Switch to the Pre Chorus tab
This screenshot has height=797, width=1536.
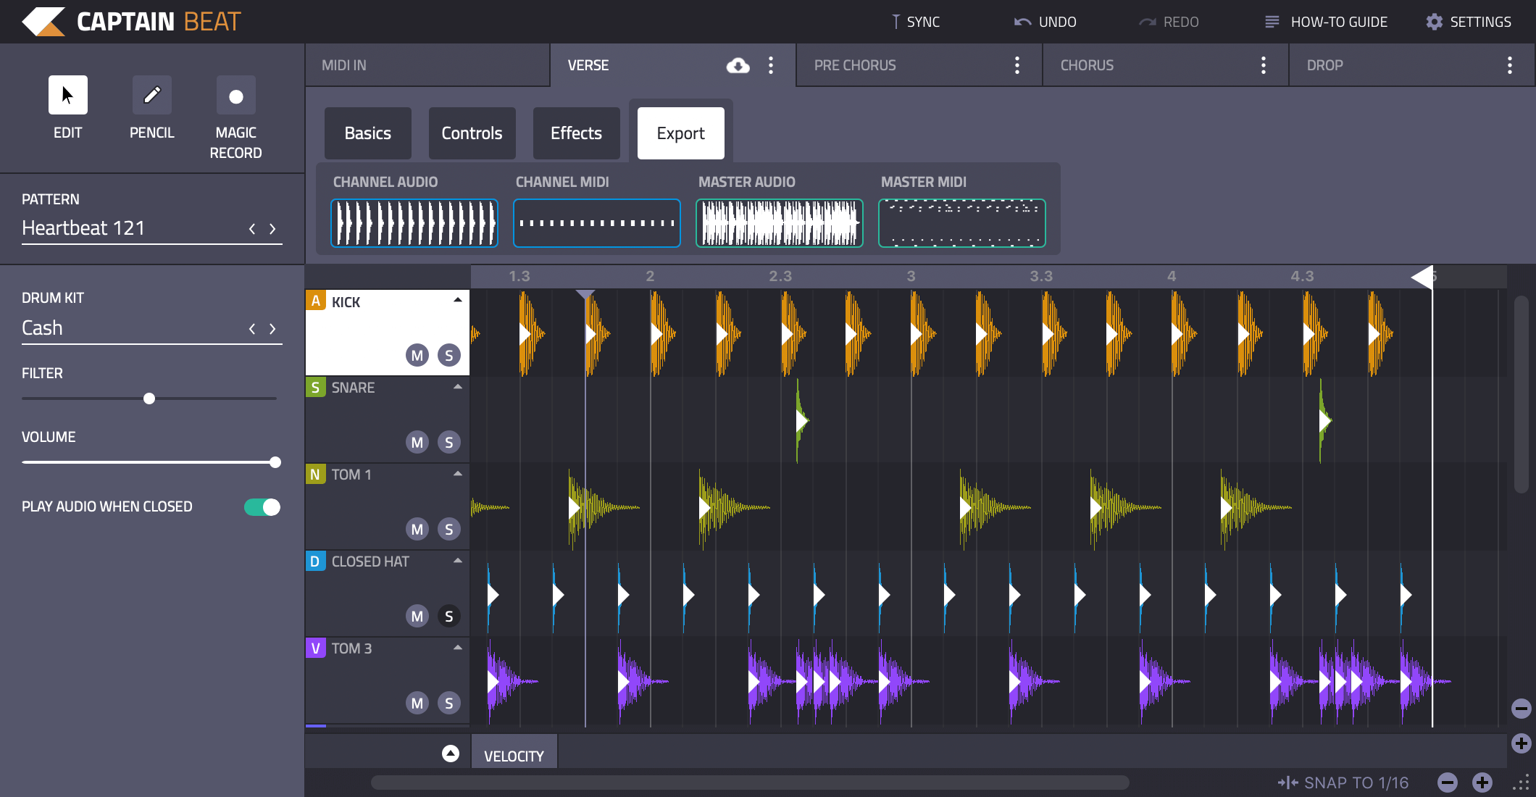(920, 65)
